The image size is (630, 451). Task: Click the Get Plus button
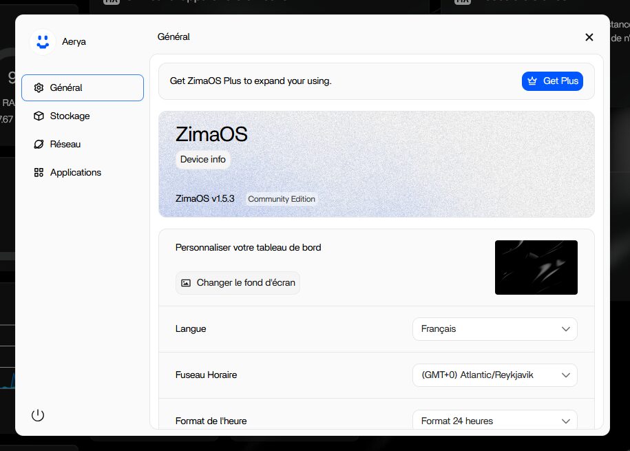553,81
